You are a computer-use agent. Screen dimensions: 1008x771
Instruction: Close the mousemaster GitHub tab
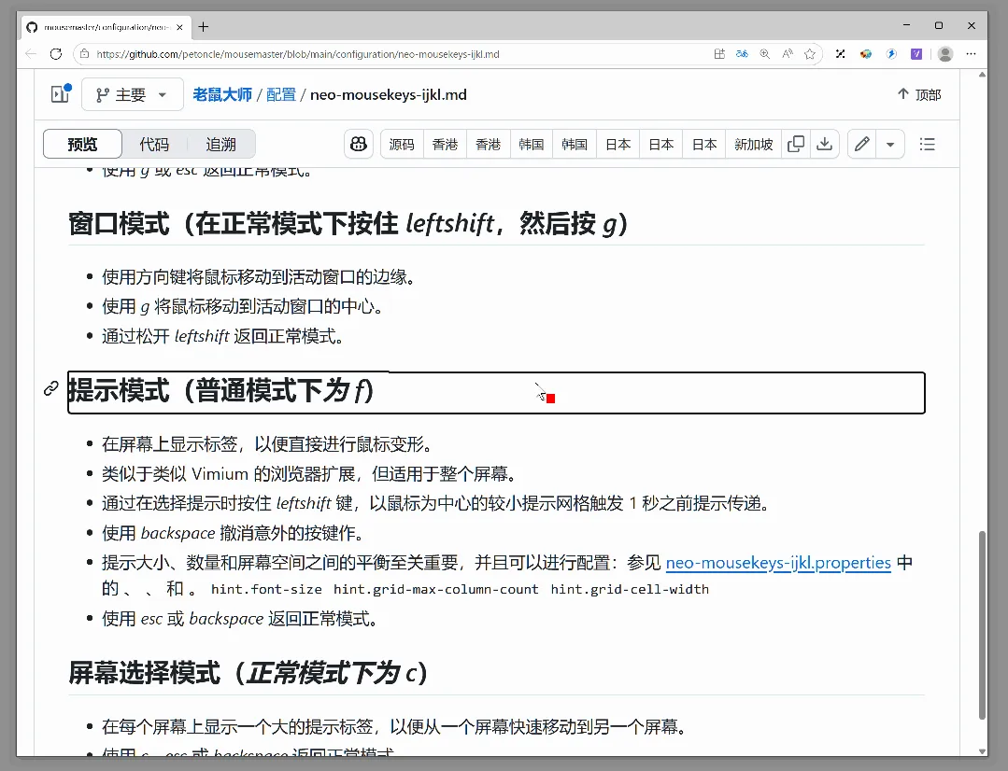[x=179, y=27]
